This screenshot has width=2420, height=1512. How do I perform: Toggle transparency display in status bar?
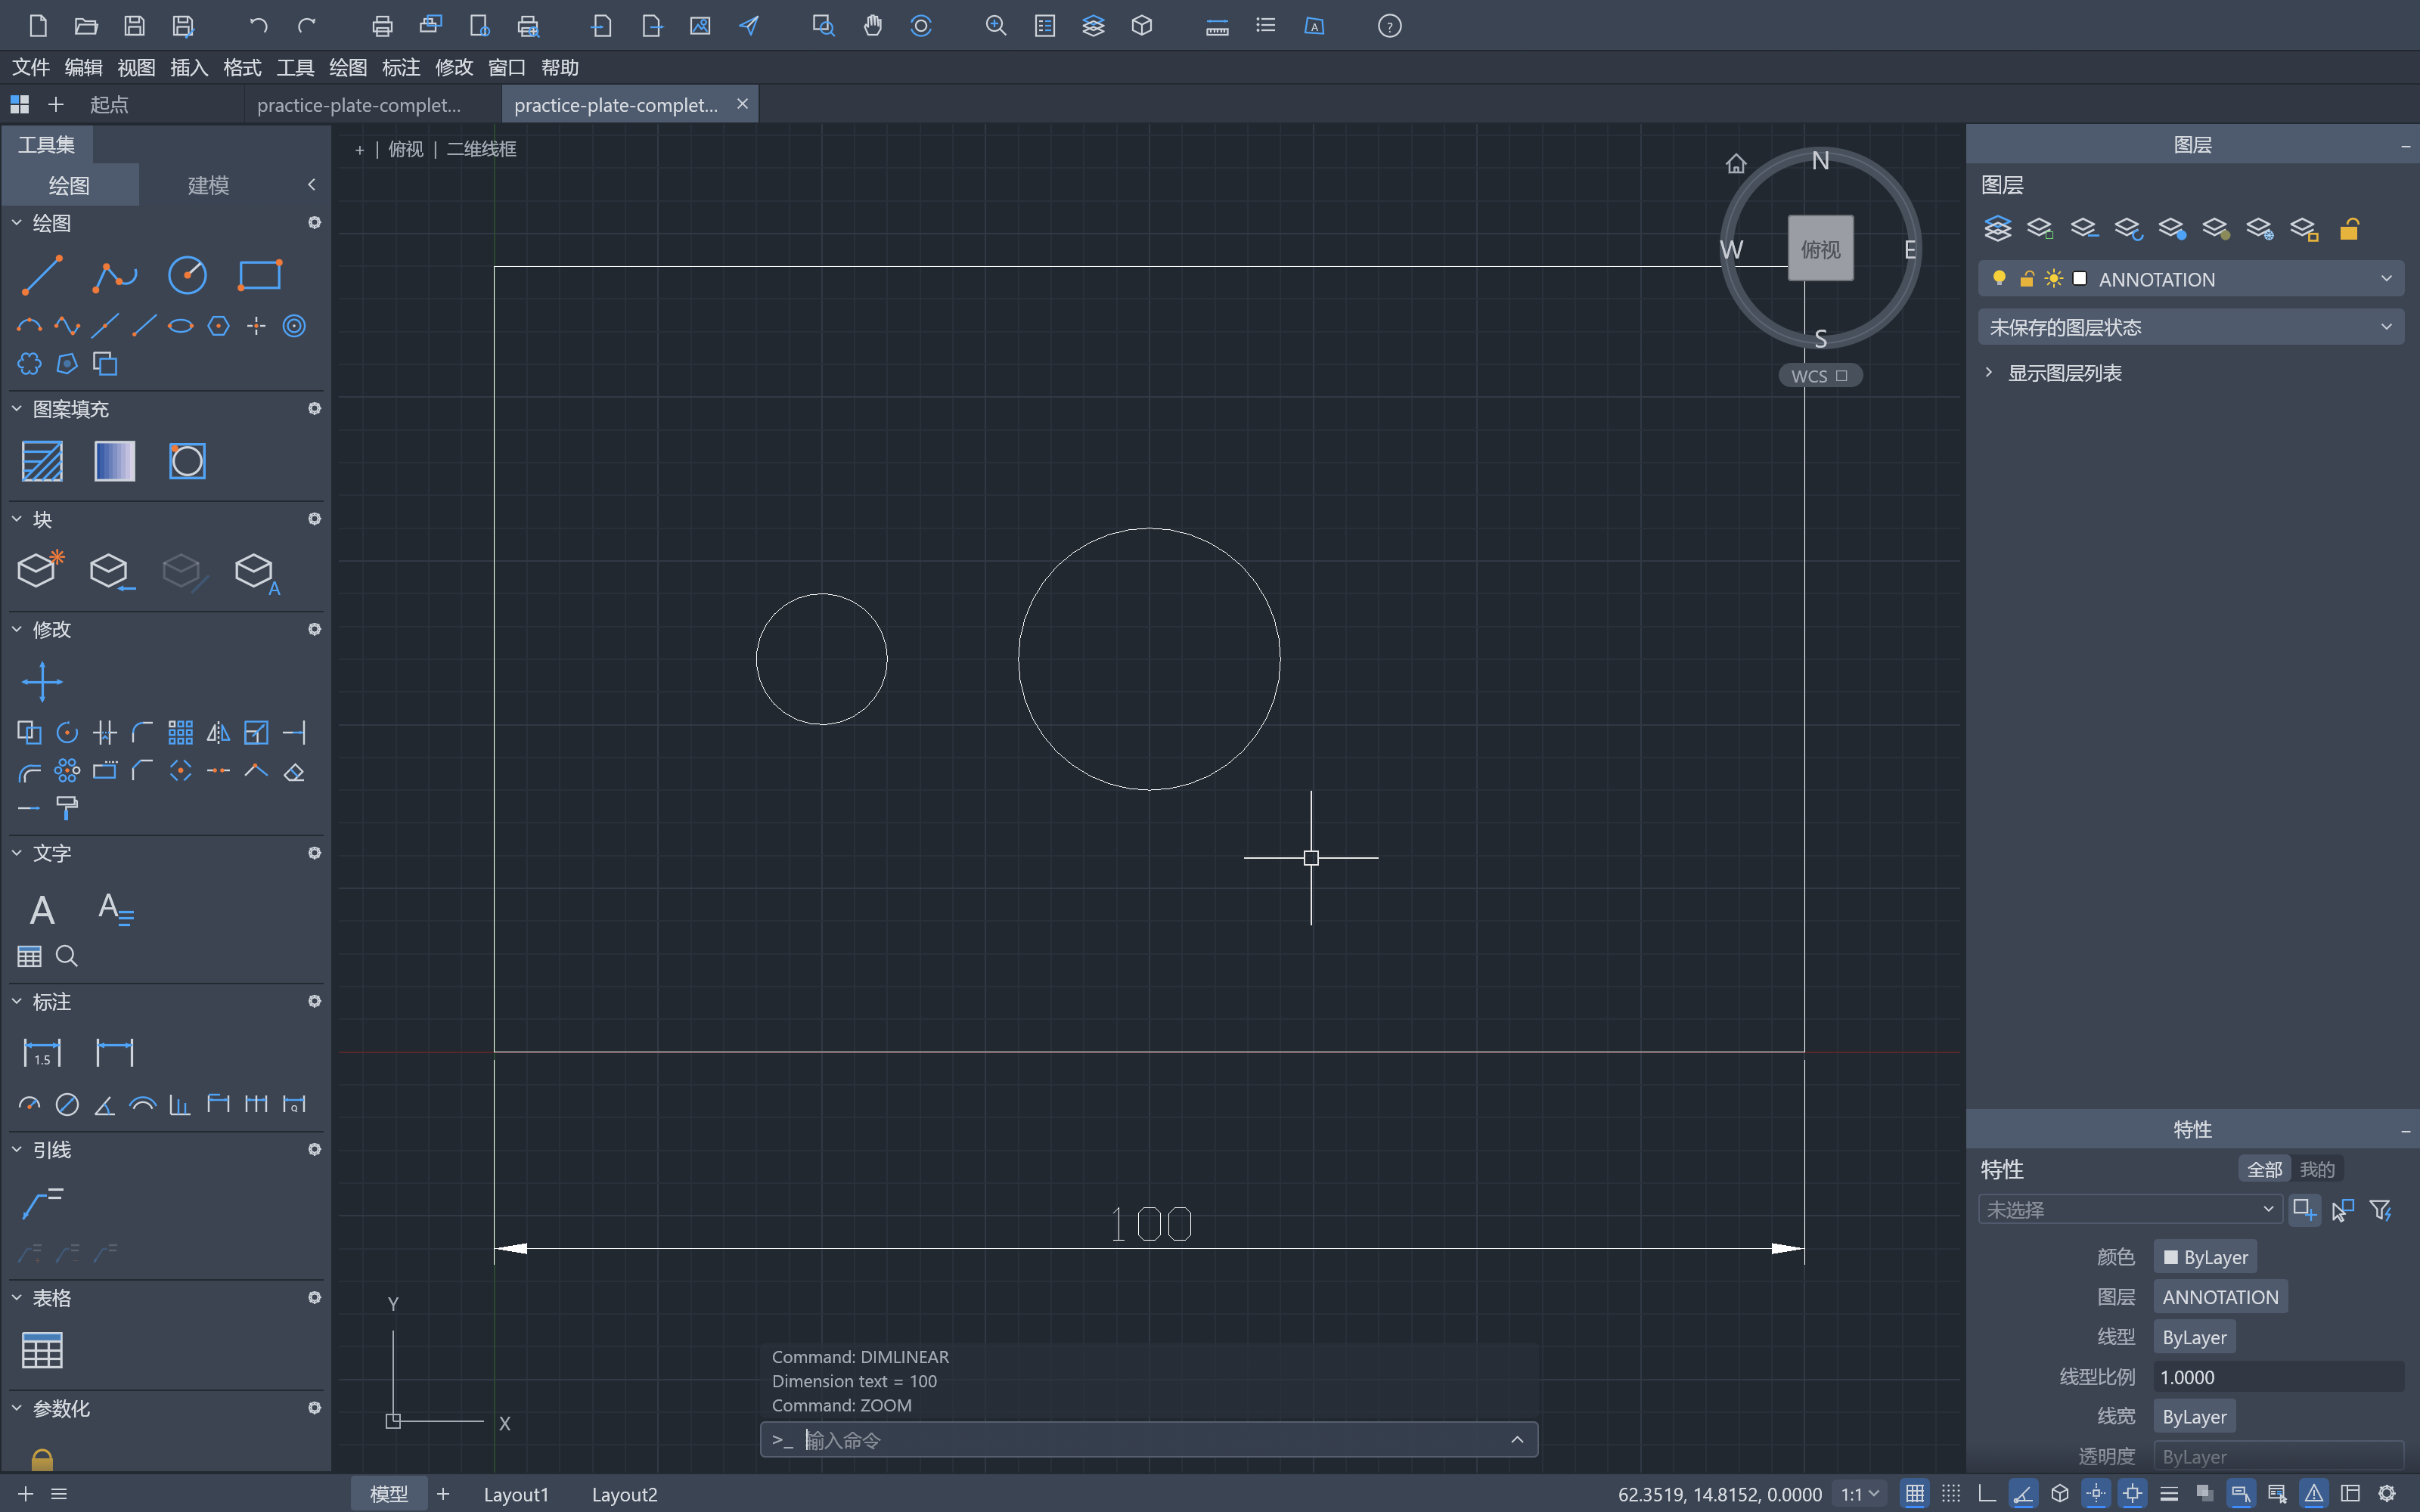pos(2204,1493)
